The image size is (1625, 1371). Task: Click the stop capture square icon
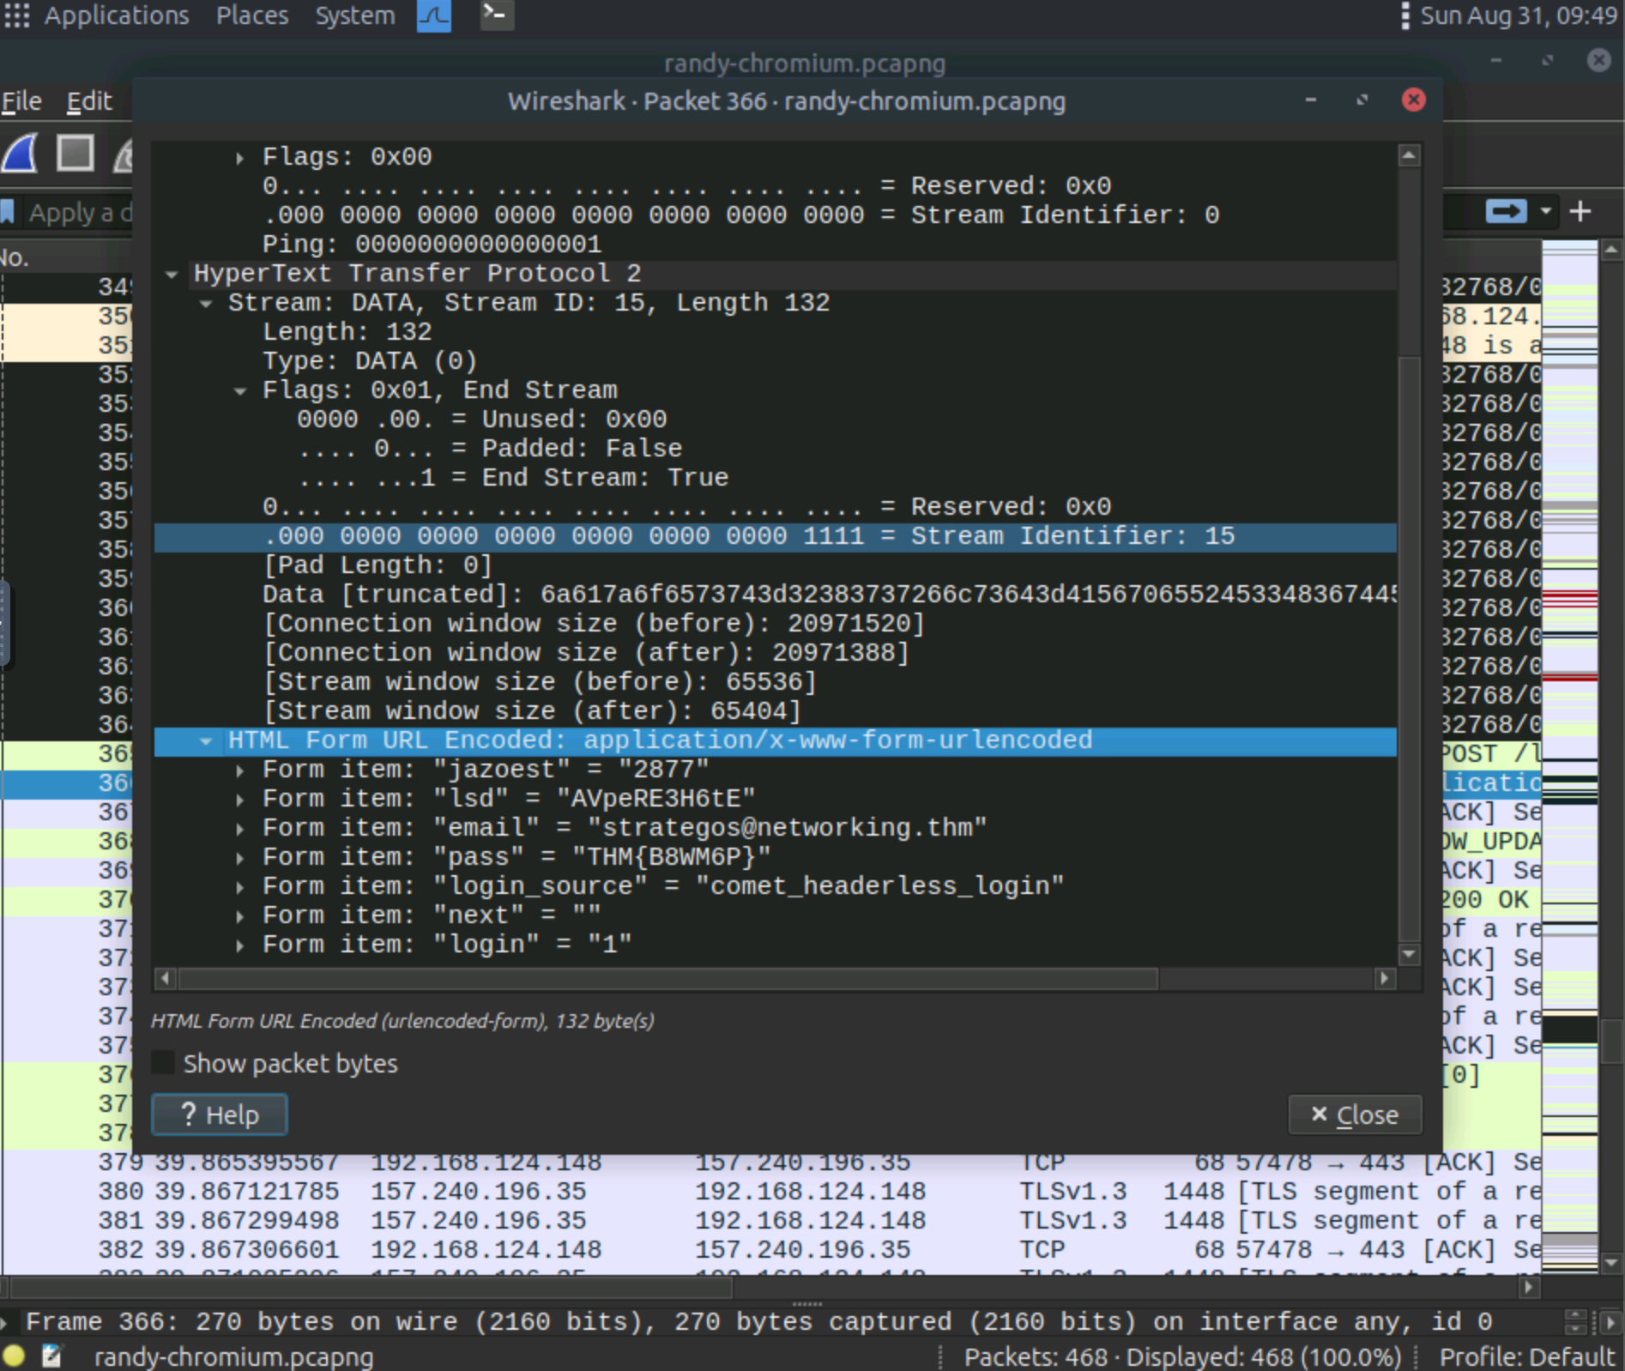pos(75,154)
